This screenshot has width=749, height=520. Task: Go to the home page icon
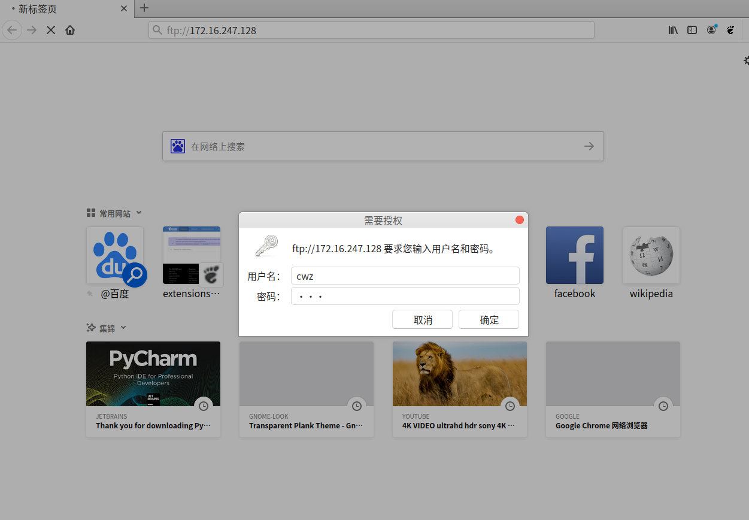click(x=70, y=30)
